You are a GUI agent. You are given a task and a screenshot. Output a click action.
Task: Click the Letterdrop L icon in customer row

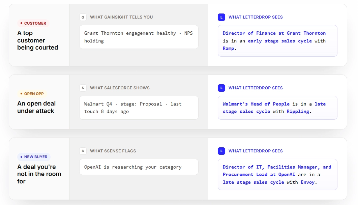221,17
